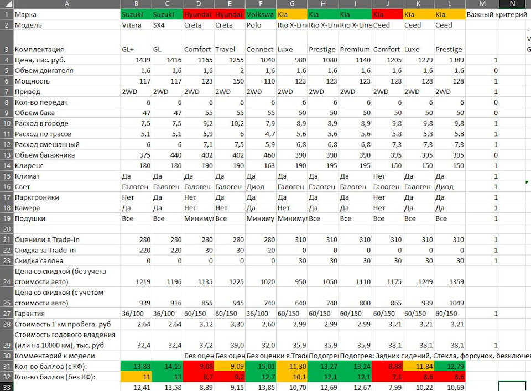
Task: Select the 'SX4' model cell
Action: (167, 25)
